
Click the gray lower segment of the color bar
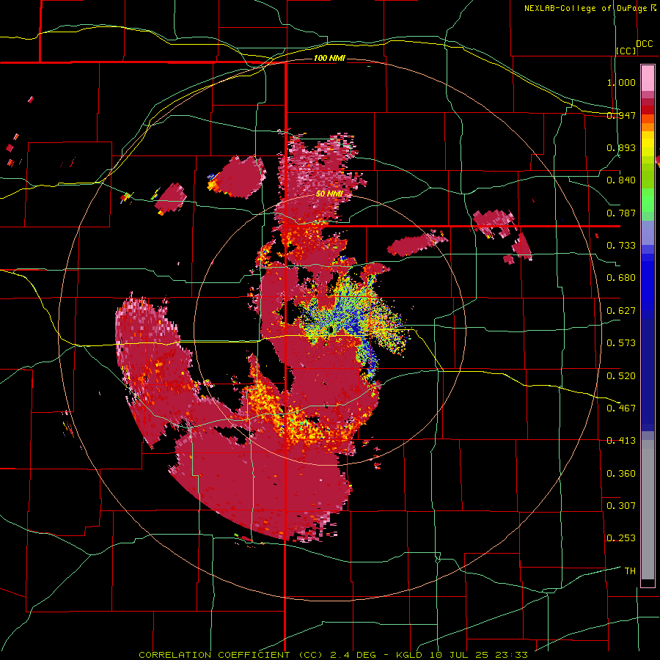pyautogui.click(x=648, y=510)
